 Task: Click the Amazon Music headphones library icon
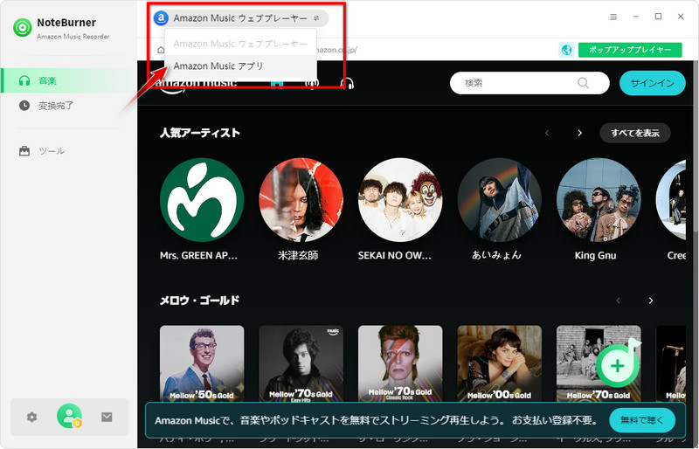pyautogui.click(x=347, y=83)
